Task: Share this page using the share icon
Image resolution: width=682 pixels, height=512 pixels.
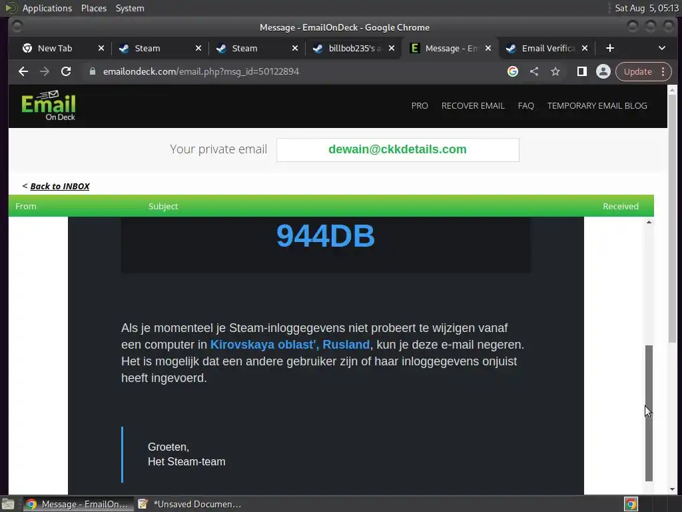Action: 534,71
